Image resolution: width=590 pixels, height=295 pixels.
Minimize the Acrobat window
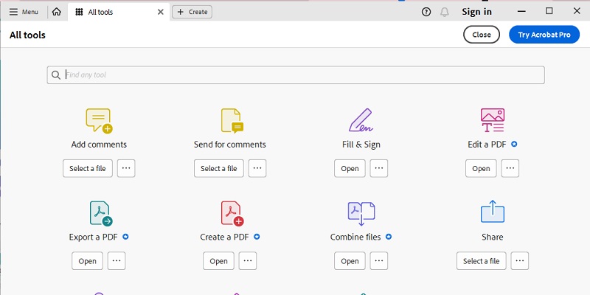pyautogui.click(x=521, y=11)
